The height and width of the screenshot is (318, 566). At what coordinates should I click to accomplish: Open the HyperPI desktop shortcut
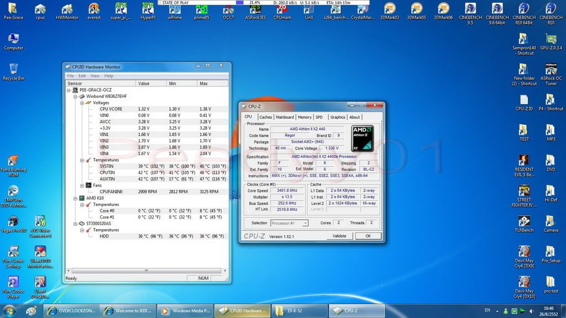click(x=148, y=12)
